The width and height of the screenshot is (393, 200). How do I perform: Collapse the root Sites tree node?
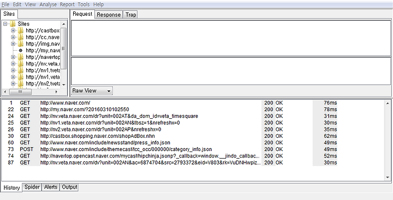pos(5,24)
